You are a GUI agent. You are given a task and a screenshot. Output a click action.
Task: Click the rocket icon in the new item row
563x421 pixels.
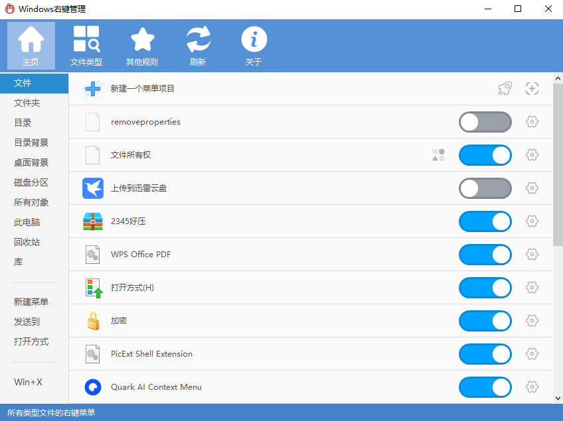[505, 89]
